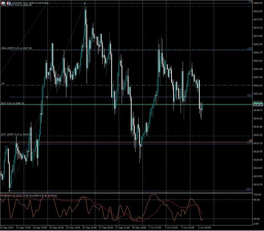The image size is (264, 231).
Task: Click the one-click trading panel icon beside the chart title
Action: [3, 3]
